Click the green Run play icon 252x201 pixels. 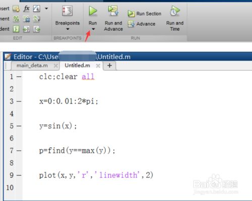(93, 11)
